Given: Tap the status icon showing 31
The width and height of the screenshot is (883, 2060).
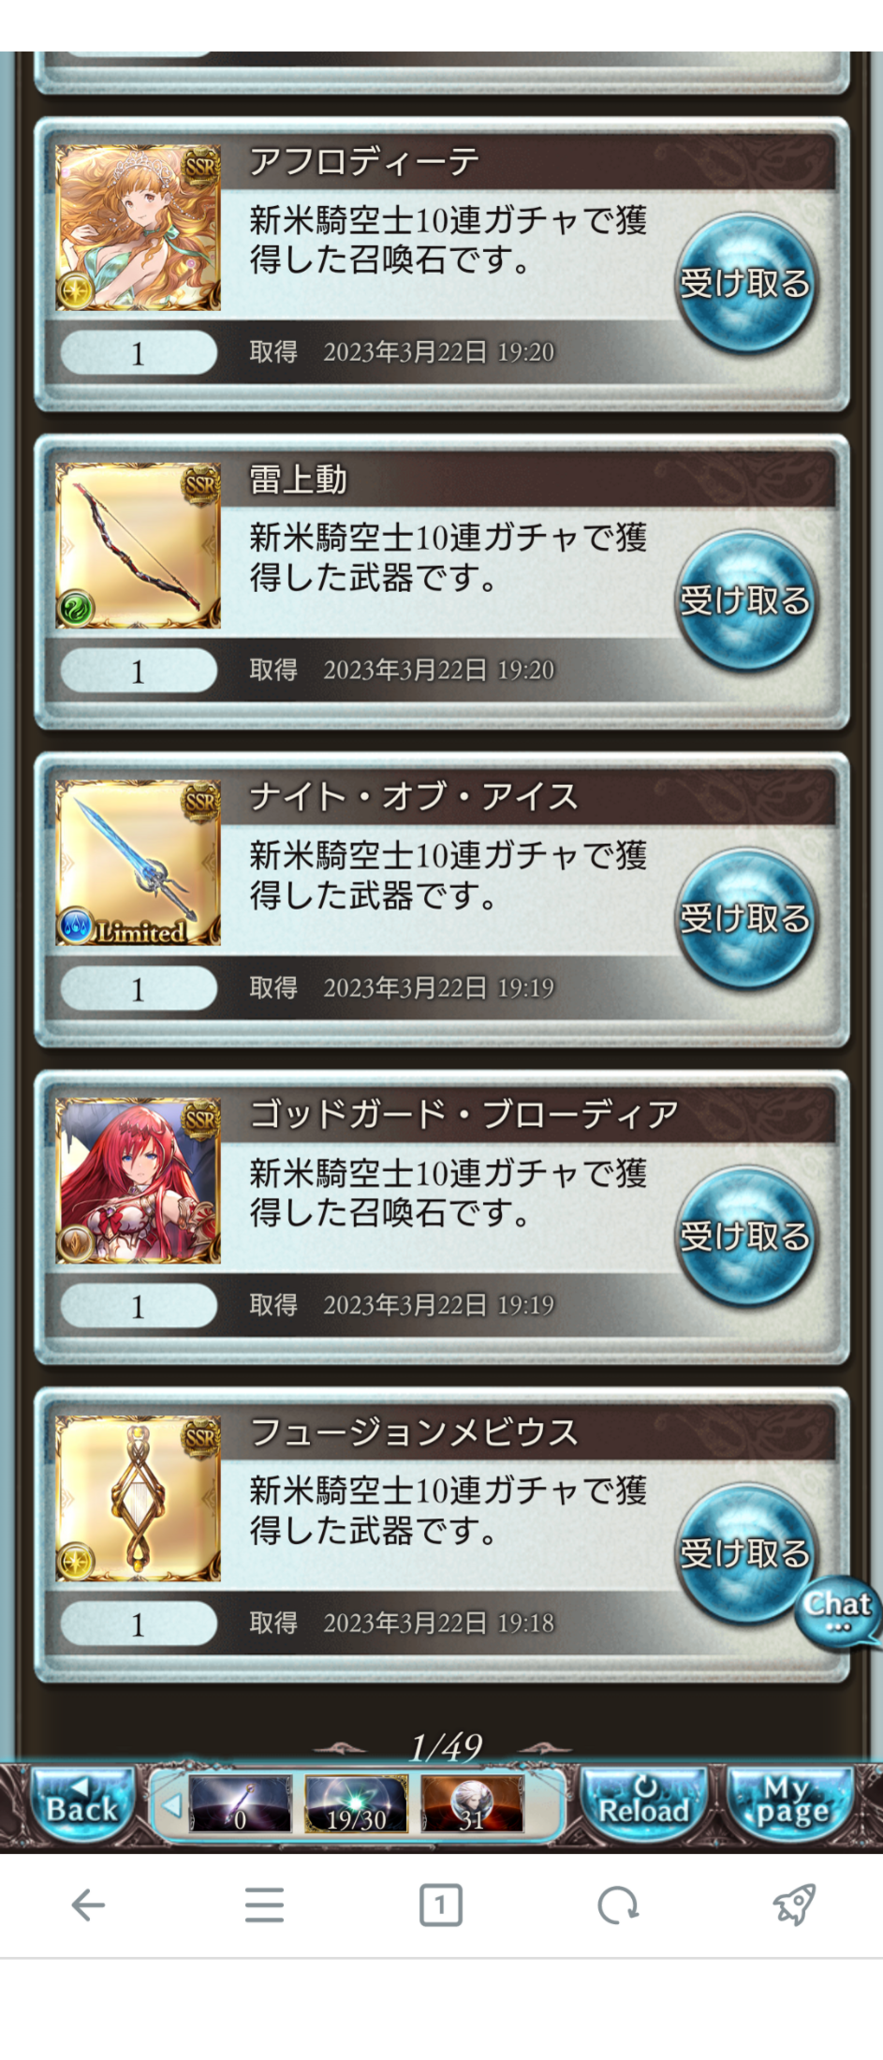Looking at the screenshot, I should 472,1805.
